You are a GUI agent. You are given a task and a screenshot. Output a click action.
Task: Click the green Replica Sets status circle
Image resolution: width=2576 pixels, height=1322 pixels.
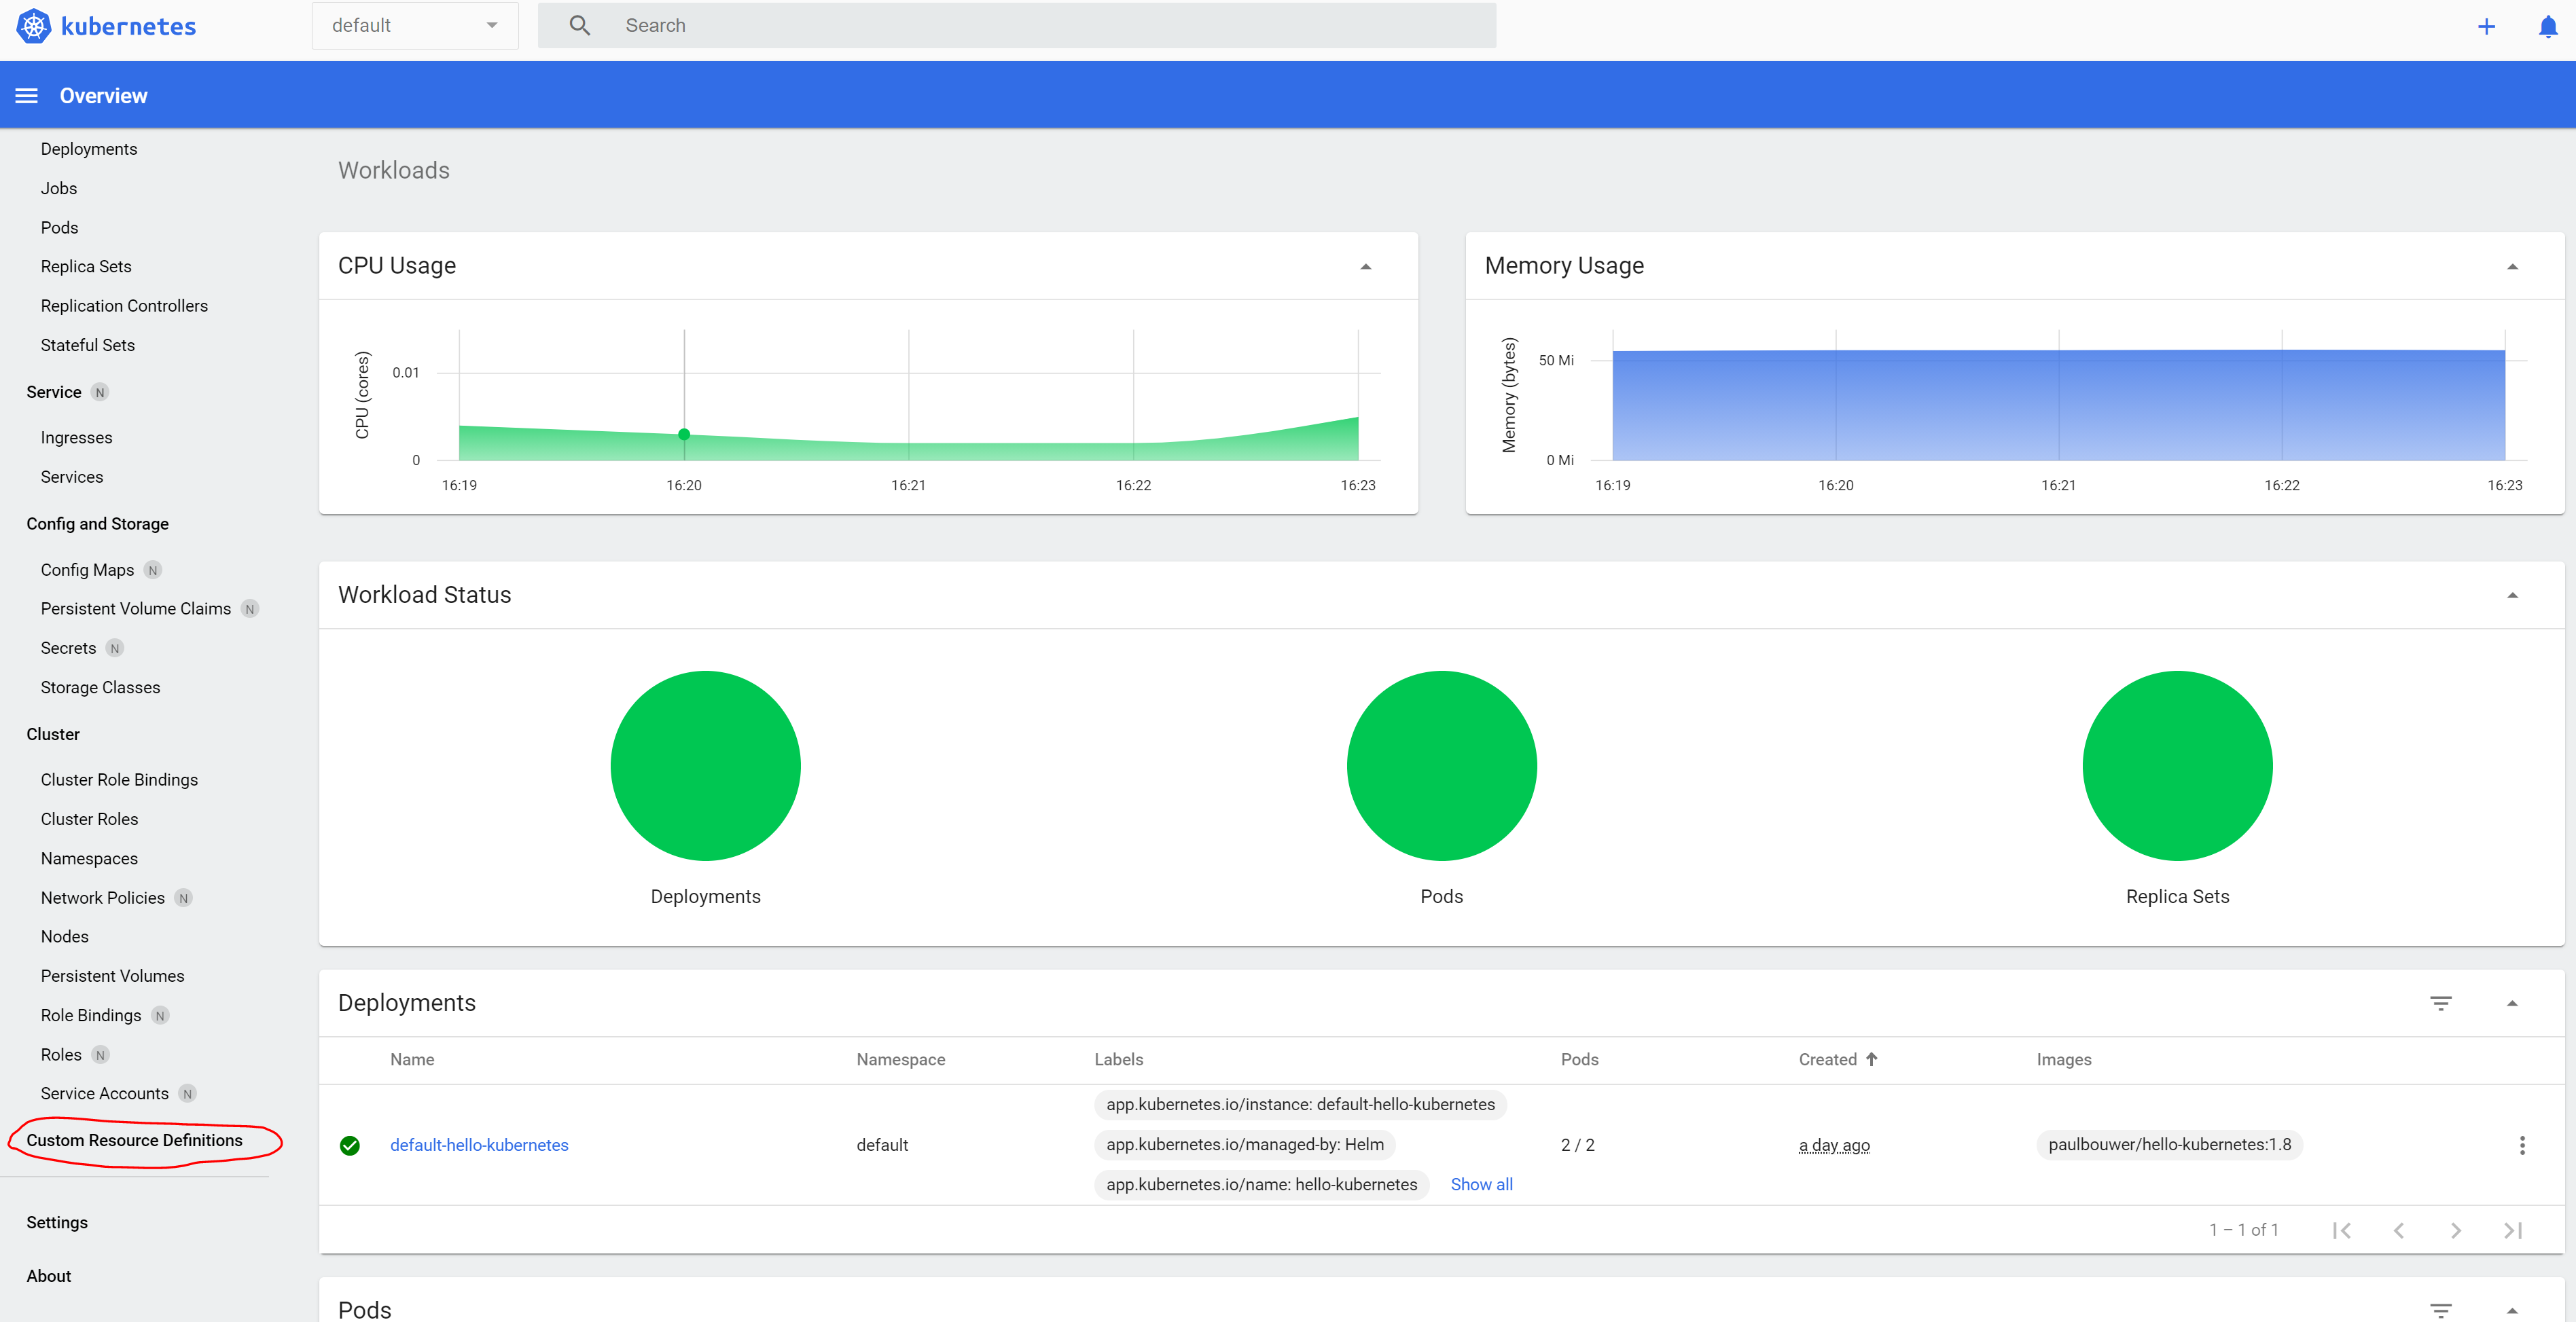[2177, 765]
